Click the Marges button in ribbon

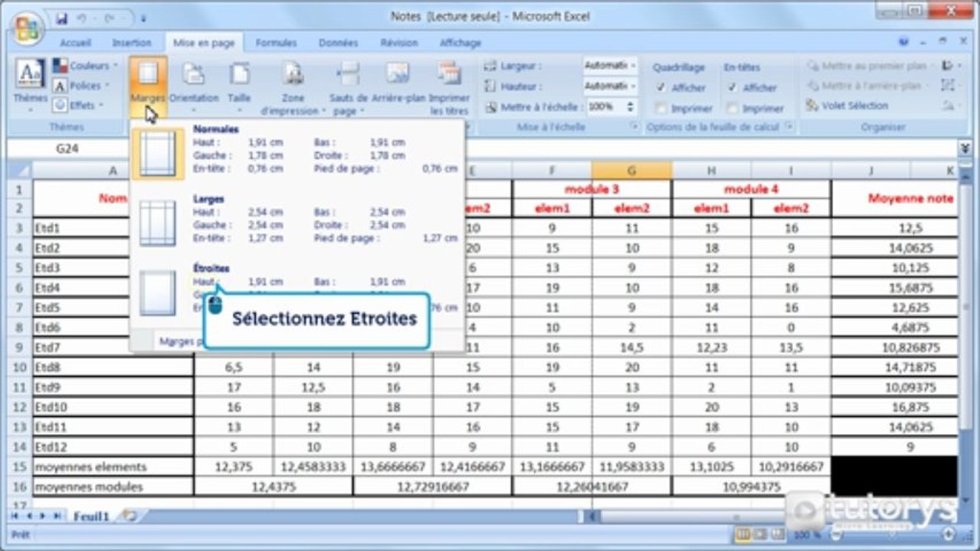pos(148,86)
